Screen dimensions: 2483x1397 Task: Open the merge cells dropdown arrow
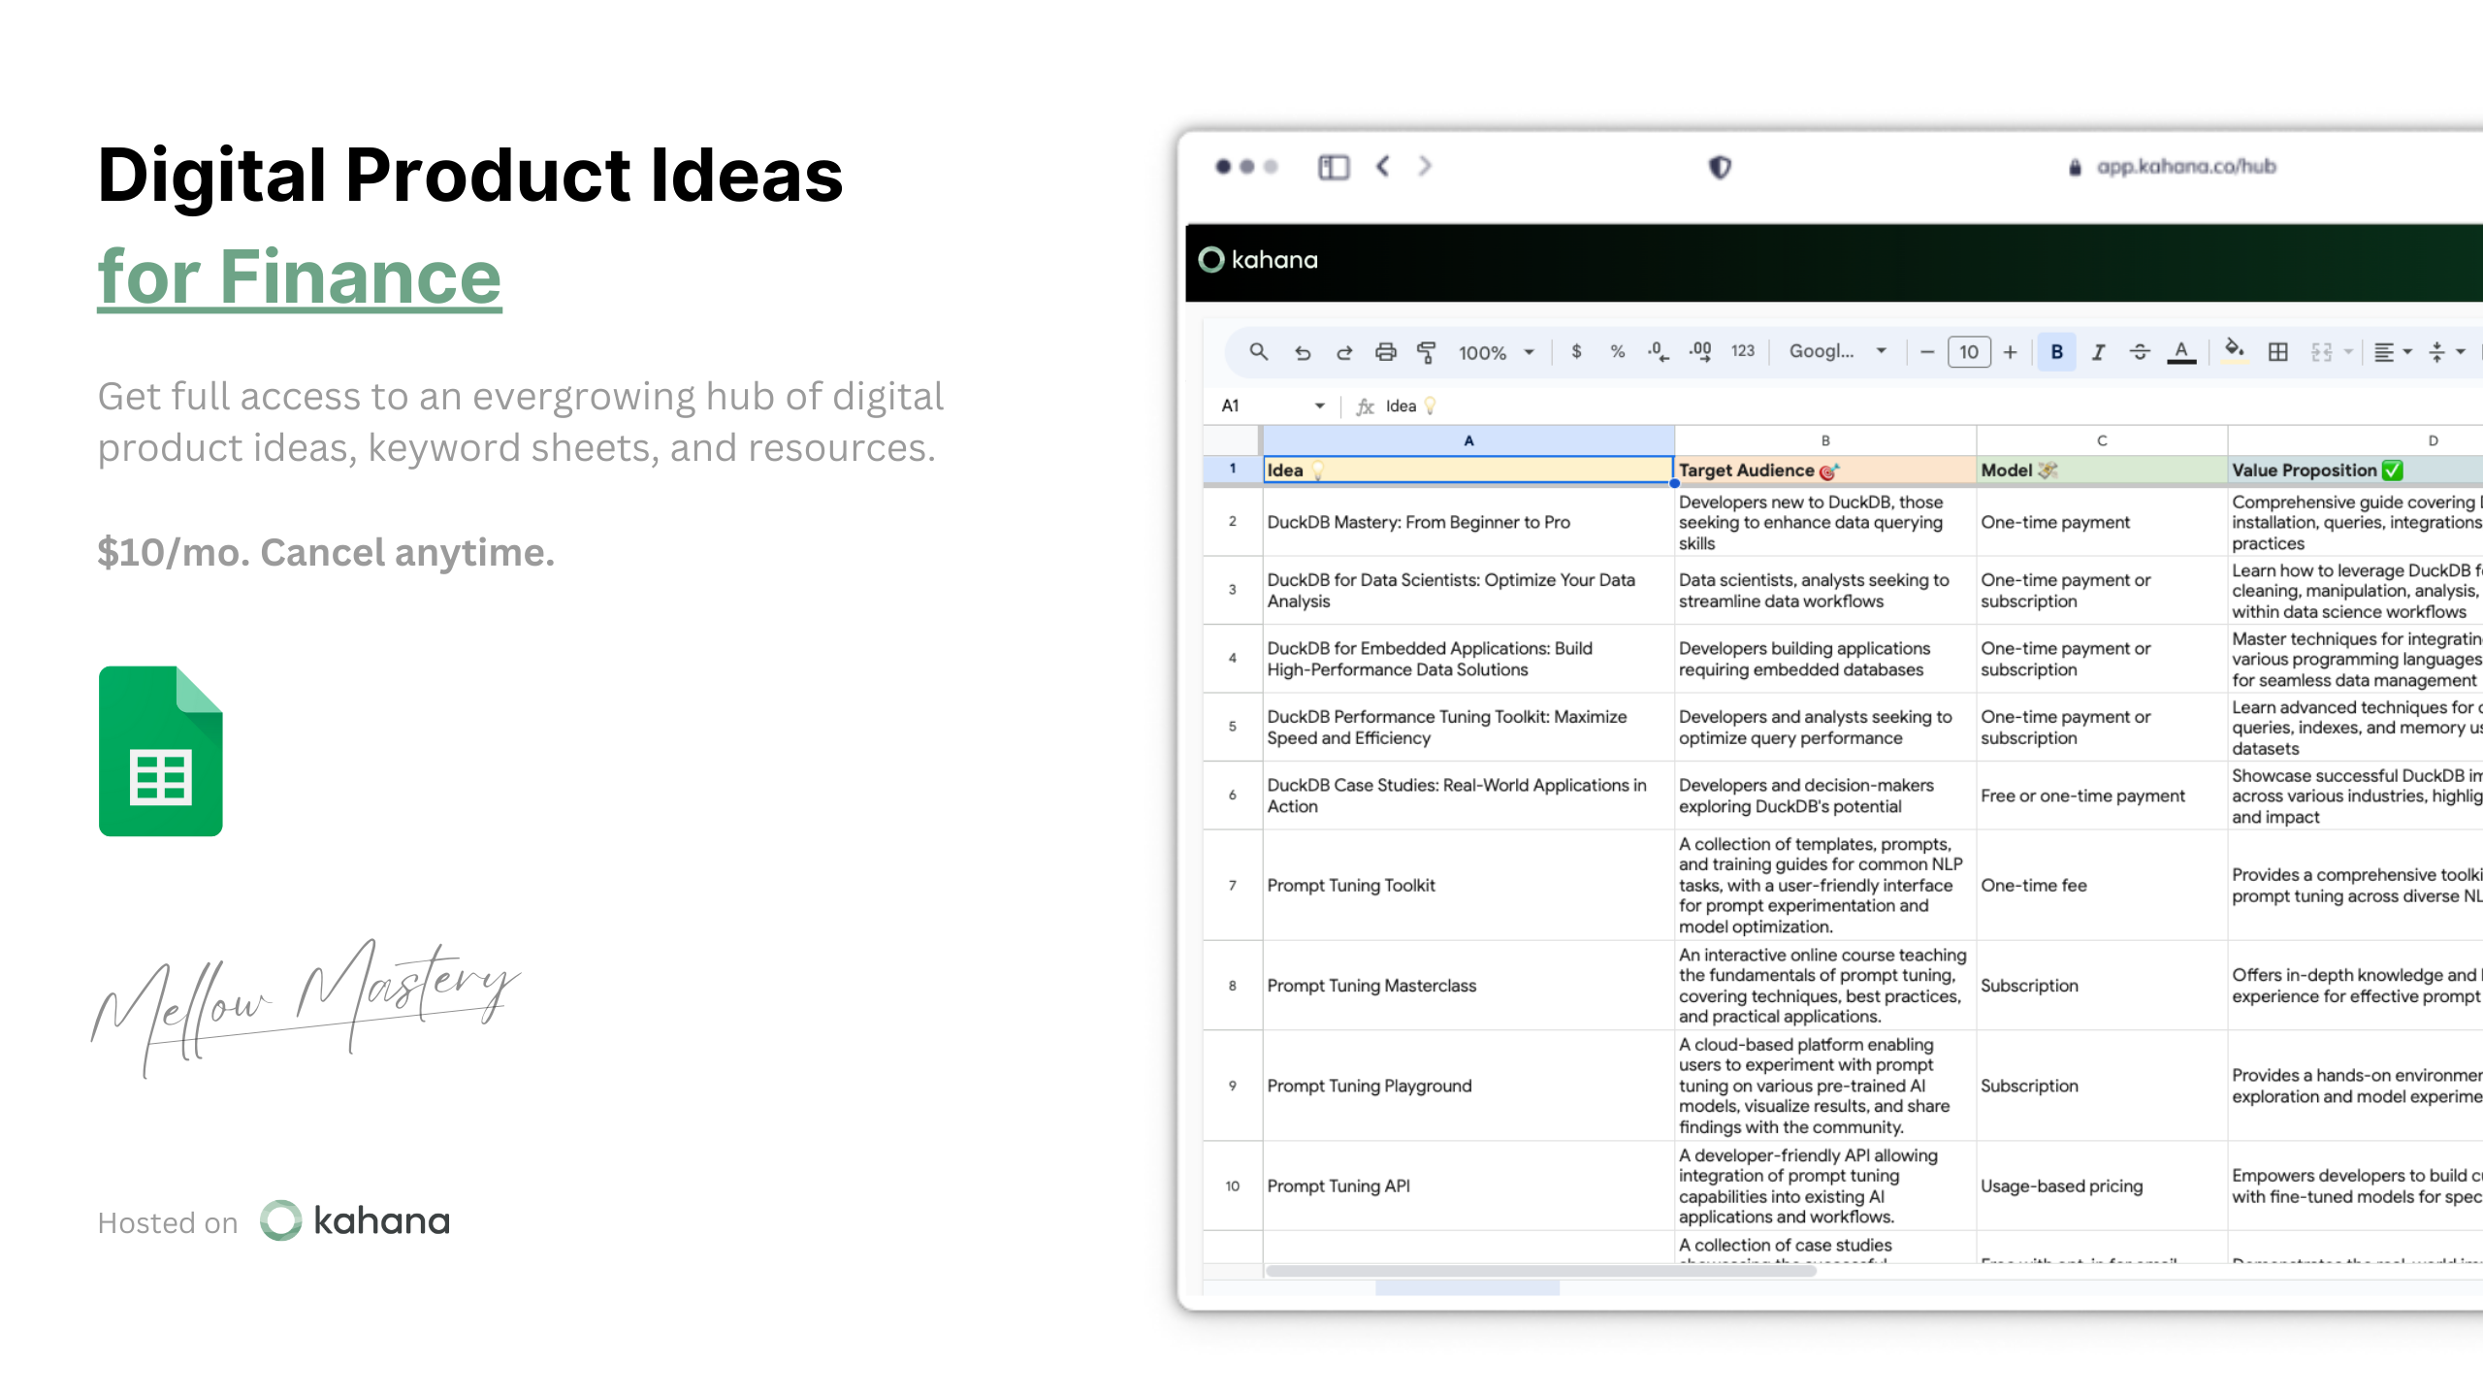coord(2347,352)
